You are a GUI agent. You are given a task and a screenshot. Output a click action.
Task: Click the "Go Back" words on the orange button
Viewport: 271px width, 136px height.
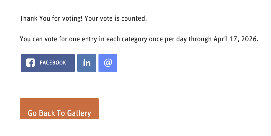coord(42,113)
